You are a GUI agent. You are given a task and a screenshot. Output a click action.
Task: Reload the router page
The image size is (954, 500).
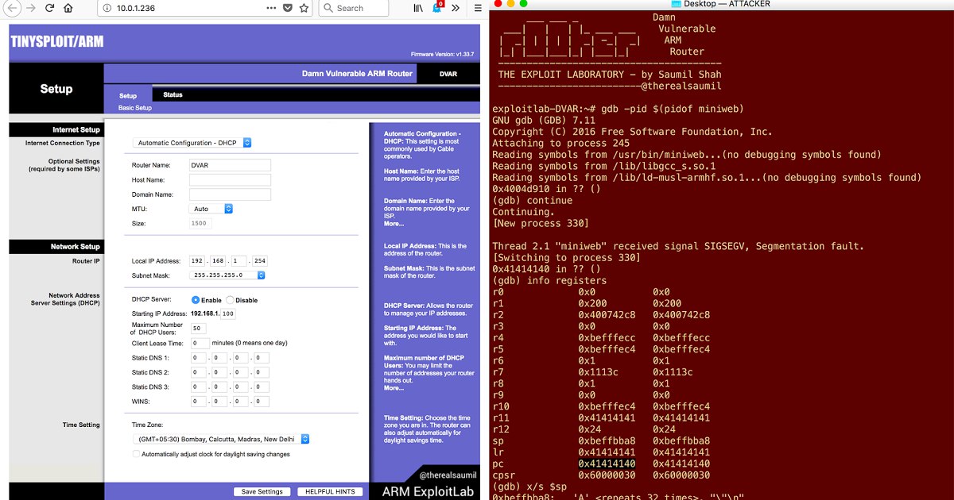[x=49, y=9]
